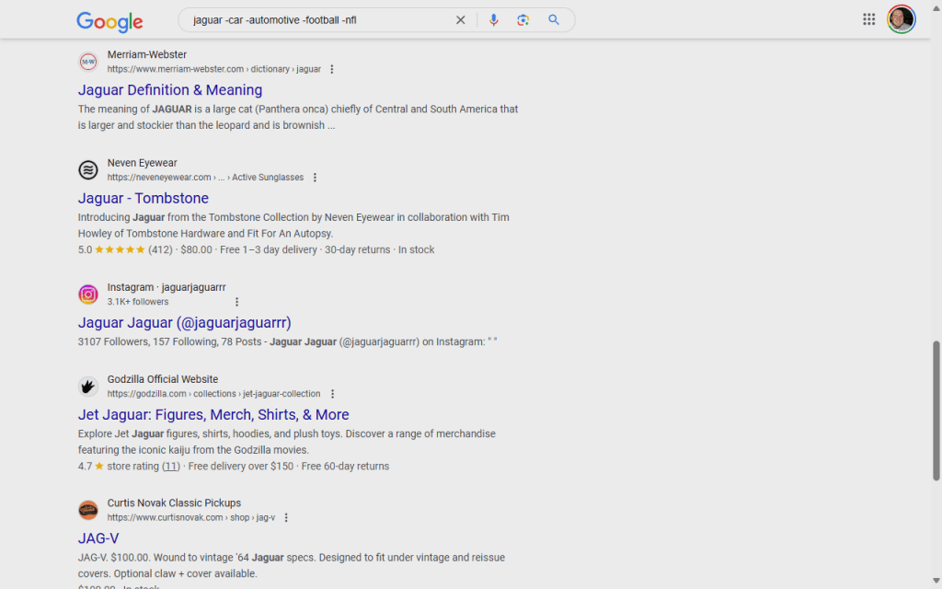
Task: Click the Instagram result favicon
Action: point(88,294)
